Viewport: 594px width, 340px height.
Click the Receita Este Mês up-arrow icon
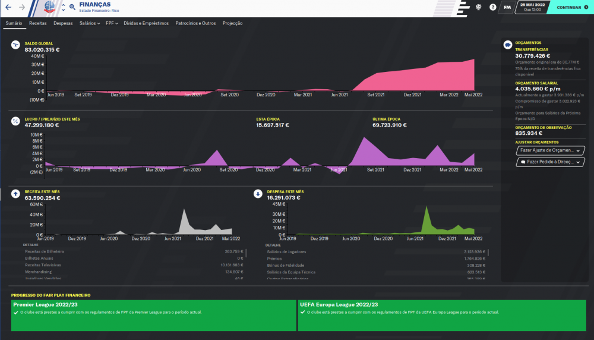tap(15, 194)
